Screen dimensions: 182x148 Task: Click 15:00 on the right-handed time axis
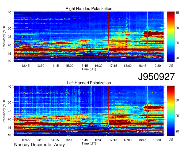tap(69, 66)
